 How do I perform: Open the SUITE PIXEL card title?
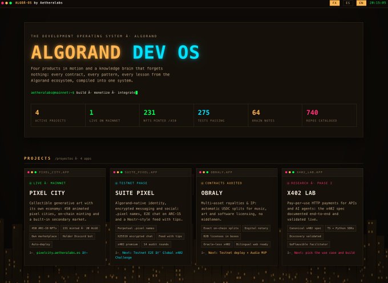click(135, 193)
